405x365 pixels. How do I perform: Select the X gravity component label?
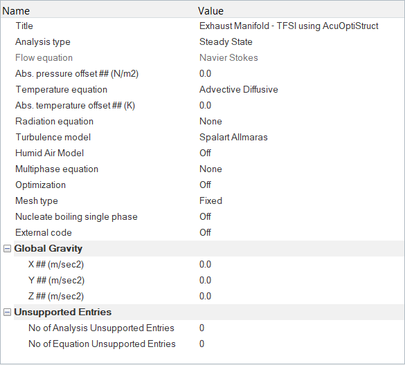[56, 265]
